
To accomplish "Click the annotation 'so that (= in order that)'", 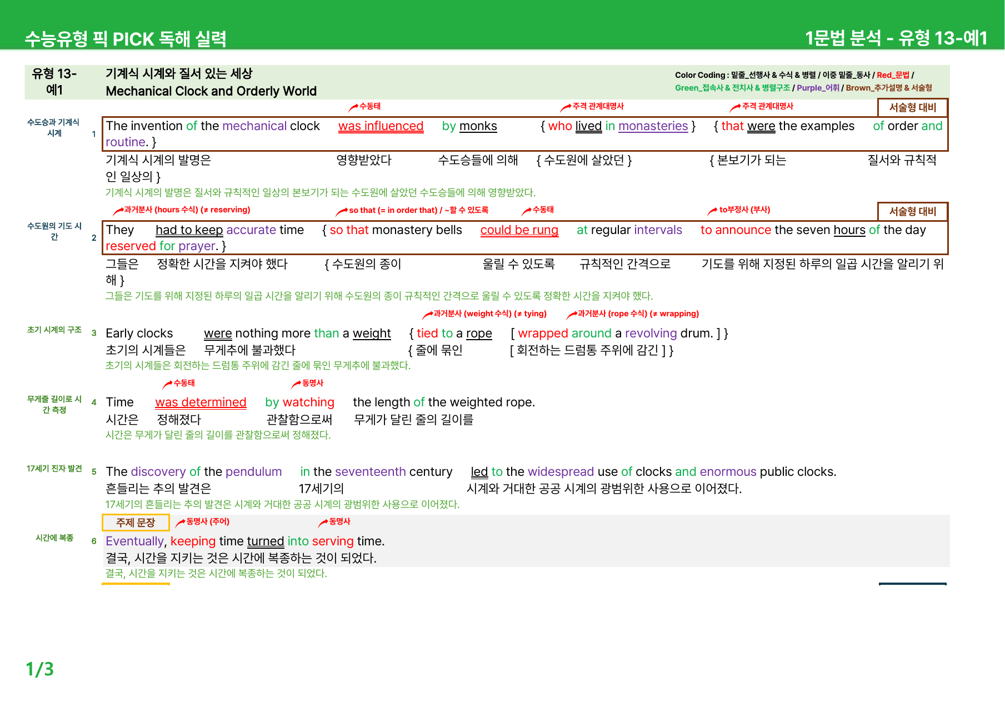I will [393, 210].
